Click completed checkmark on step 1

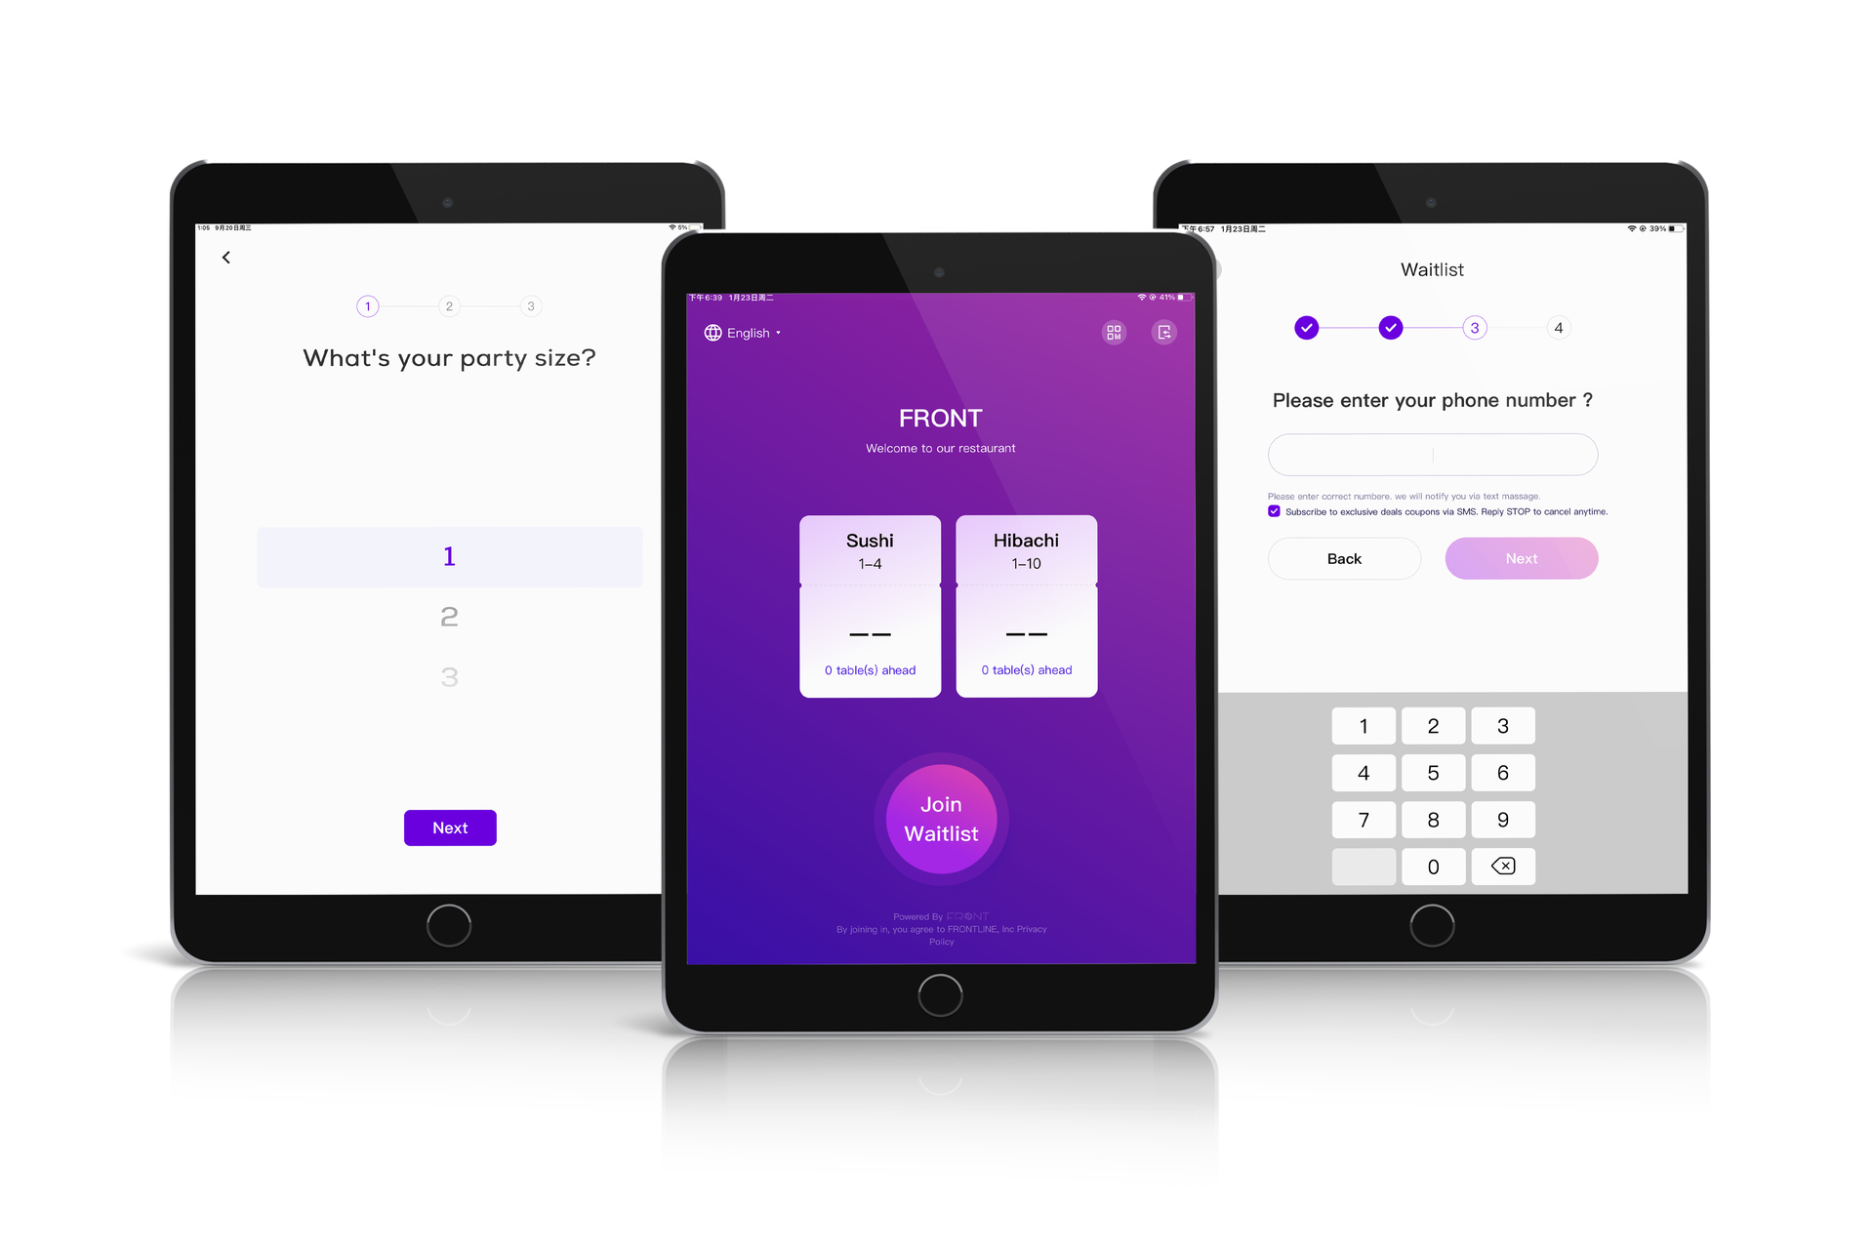tap(1304, 325)
